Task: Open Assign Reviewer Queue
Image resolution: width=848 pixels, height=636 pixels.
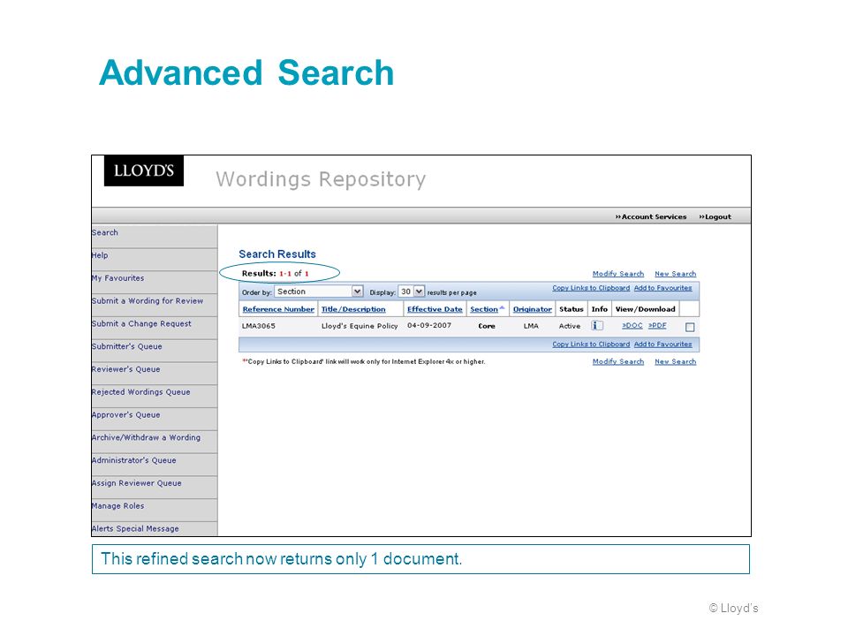Action: (x=136, y=483)
